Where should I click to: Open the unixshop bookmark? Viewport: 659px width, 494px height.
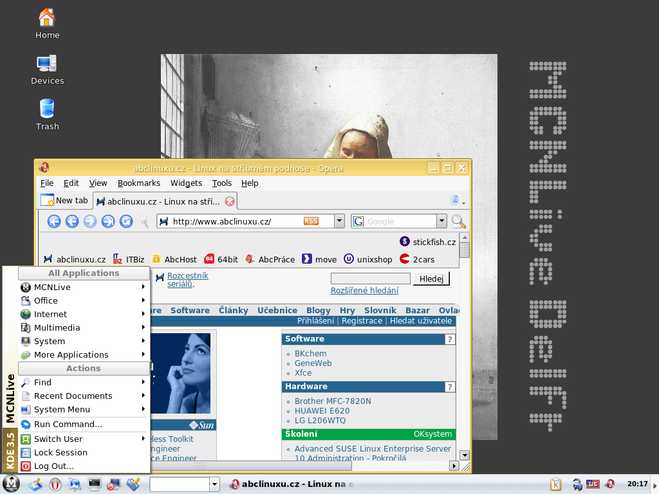(x=367, y=259)
